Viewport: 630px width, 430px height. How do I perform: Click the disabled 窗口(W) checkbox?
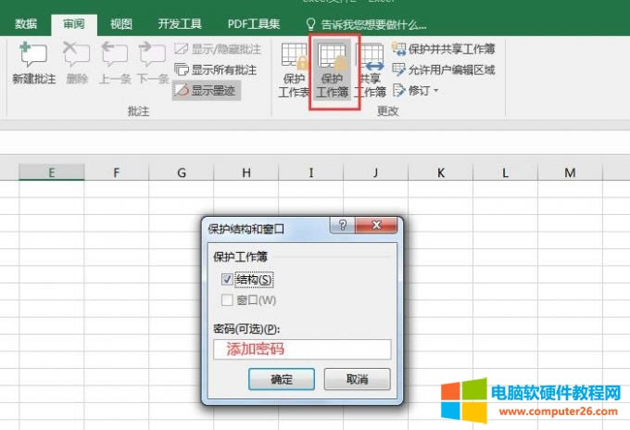point(227,300)
